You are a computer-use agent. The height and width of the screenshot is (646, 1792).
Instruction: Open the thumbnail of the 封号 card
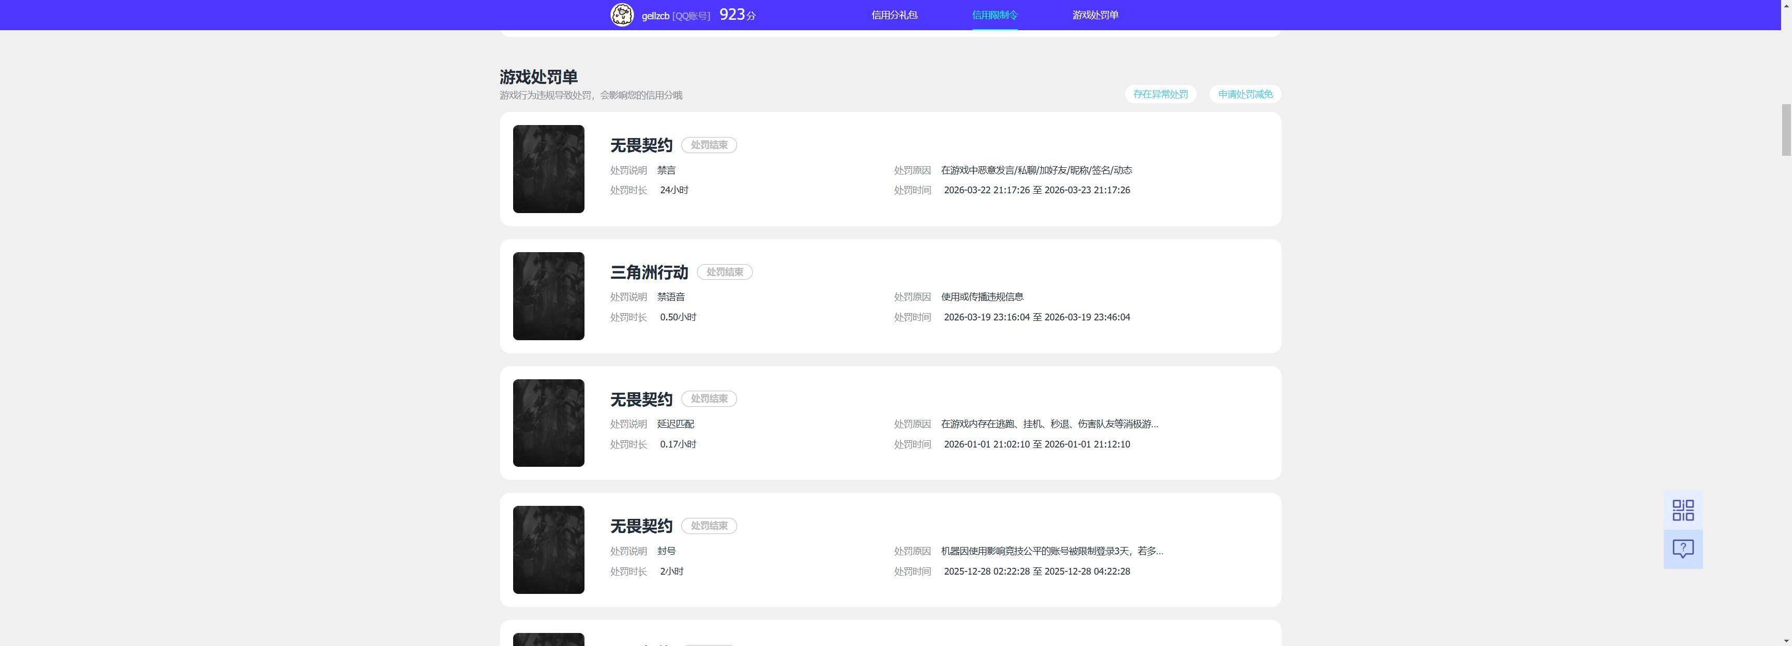point(548,550)
